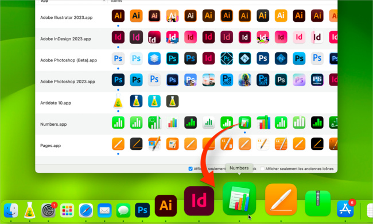
Task: Choose the flamingo artwork Photoshop icon
Action: tap(209, 80)
